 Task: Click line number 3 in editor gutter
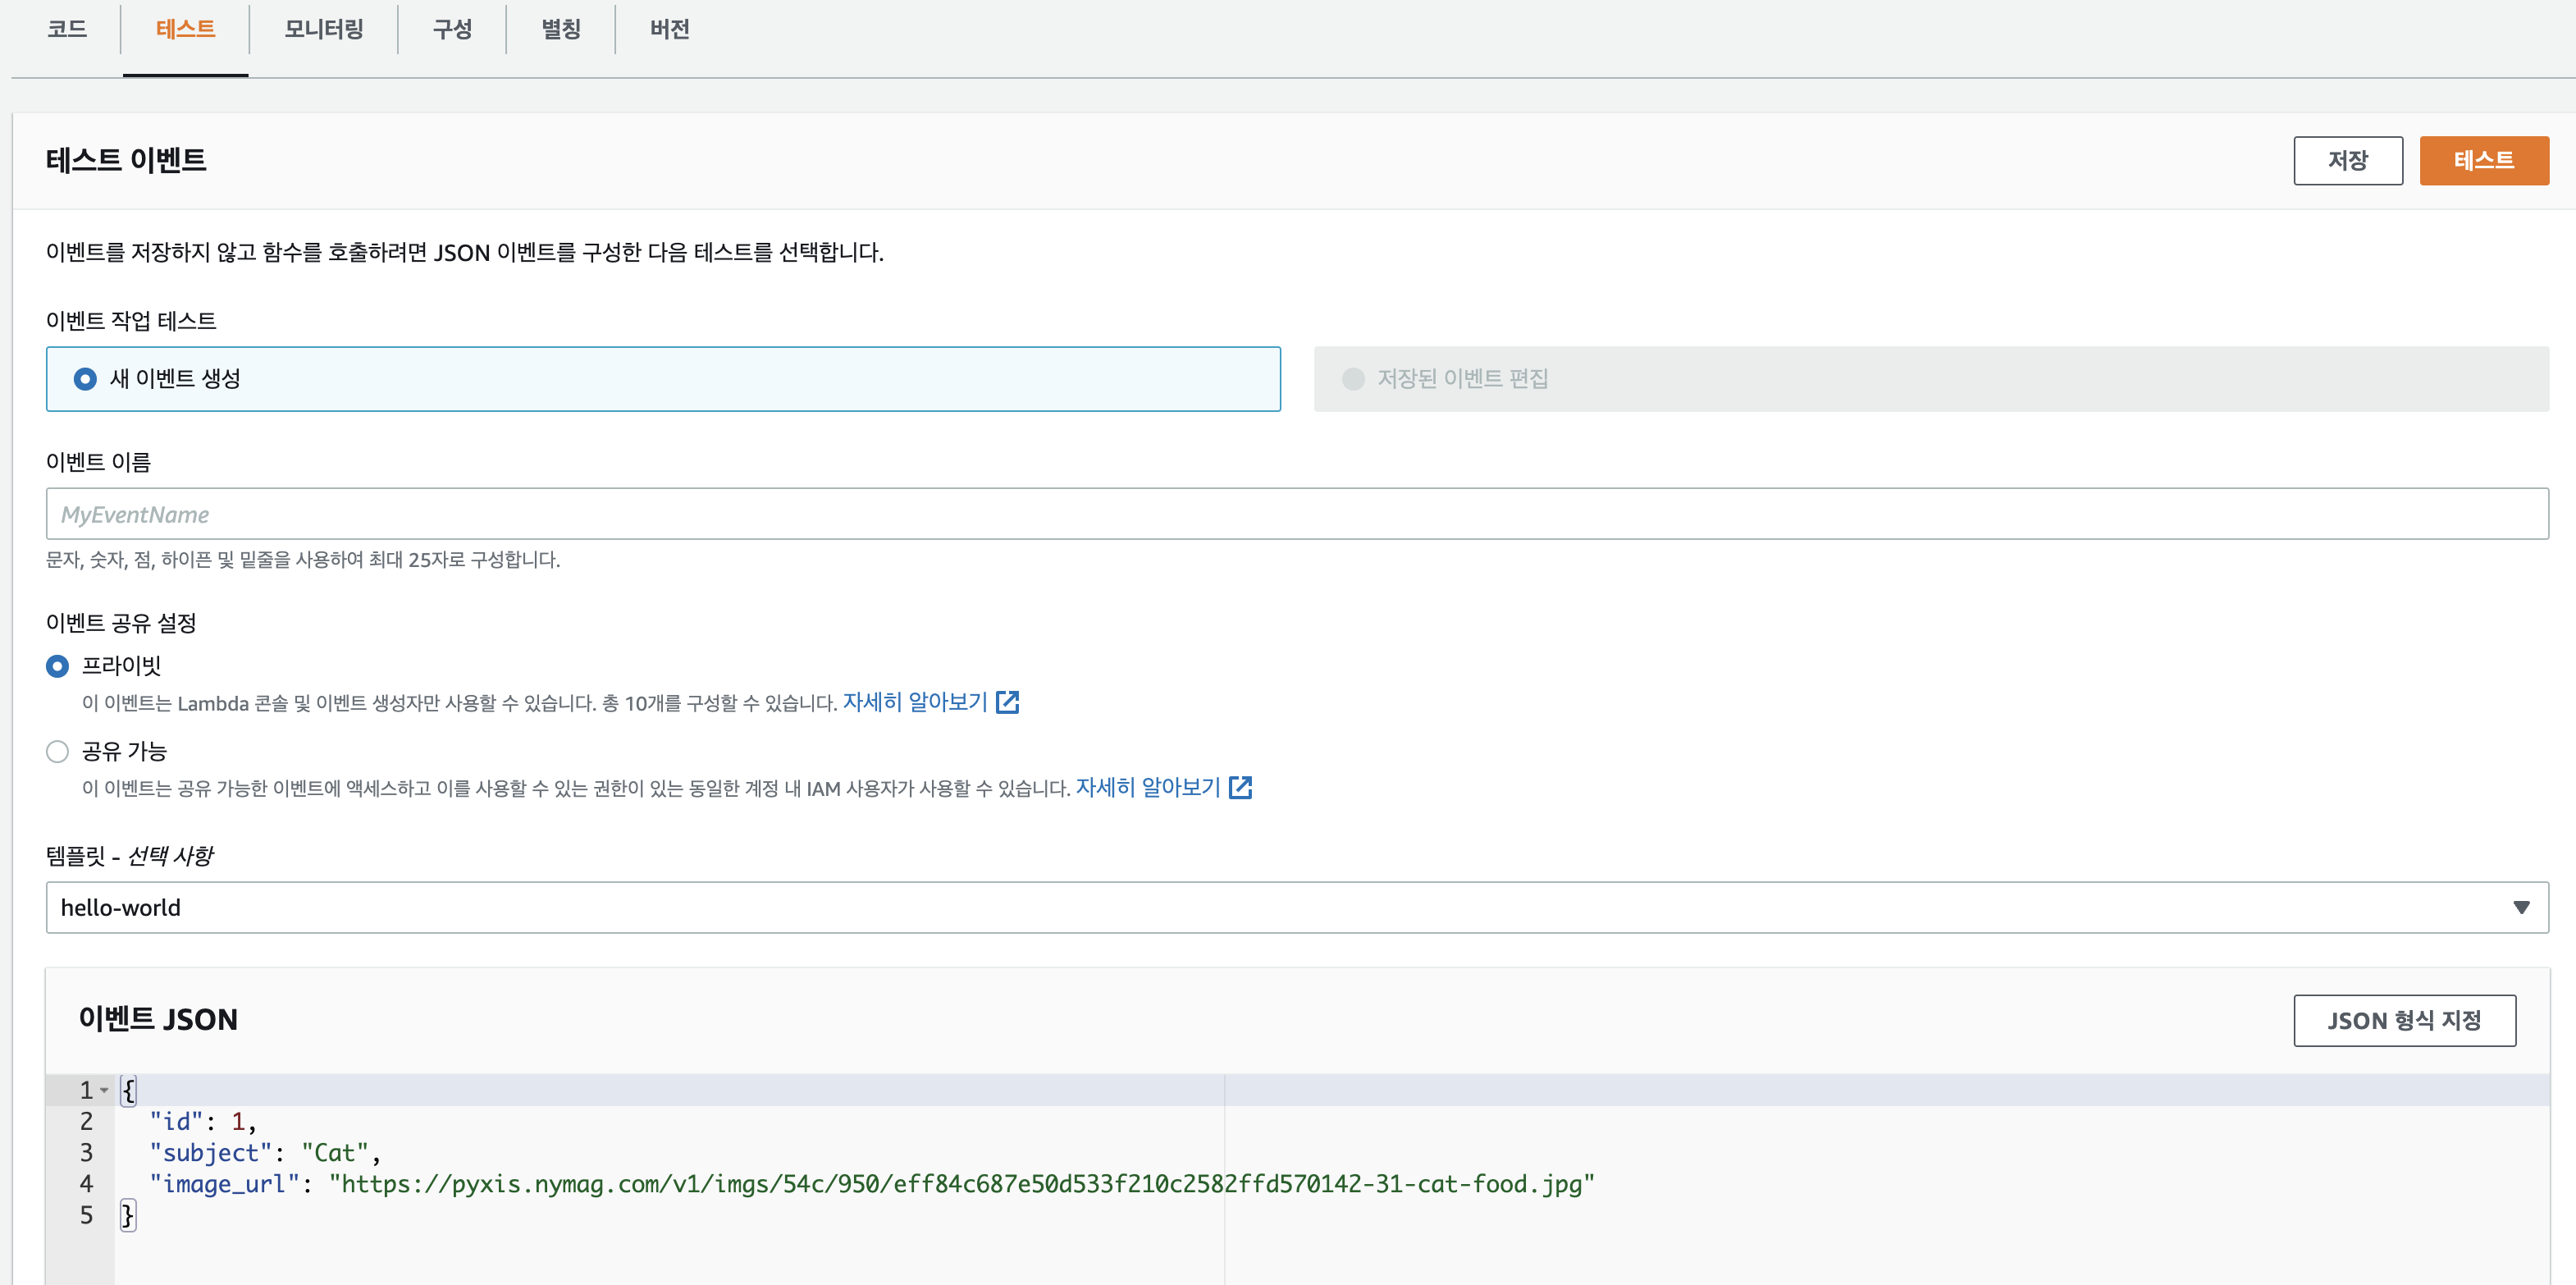point(87,1153)
